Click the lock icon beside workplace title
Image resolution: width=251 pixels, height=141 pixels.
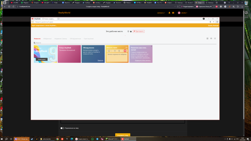point(131,31)
